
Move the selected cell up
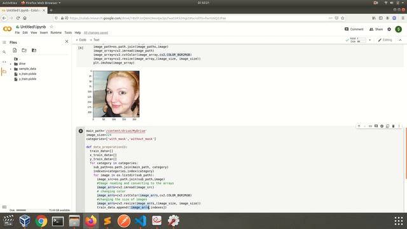(x=359, y=126)
